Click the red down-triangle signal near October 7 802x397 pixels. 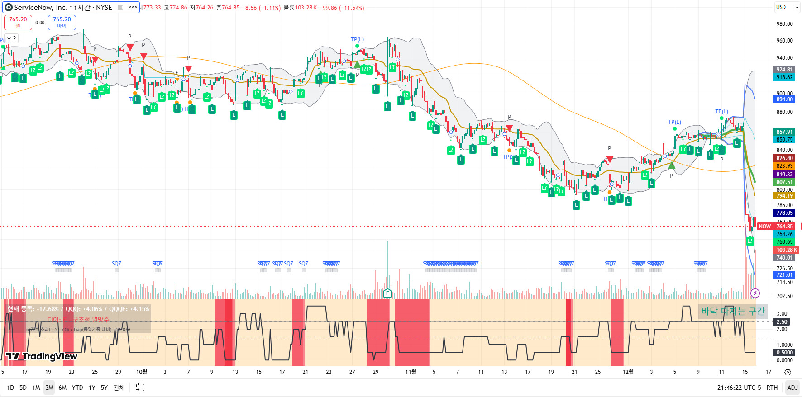click(188, 69)
